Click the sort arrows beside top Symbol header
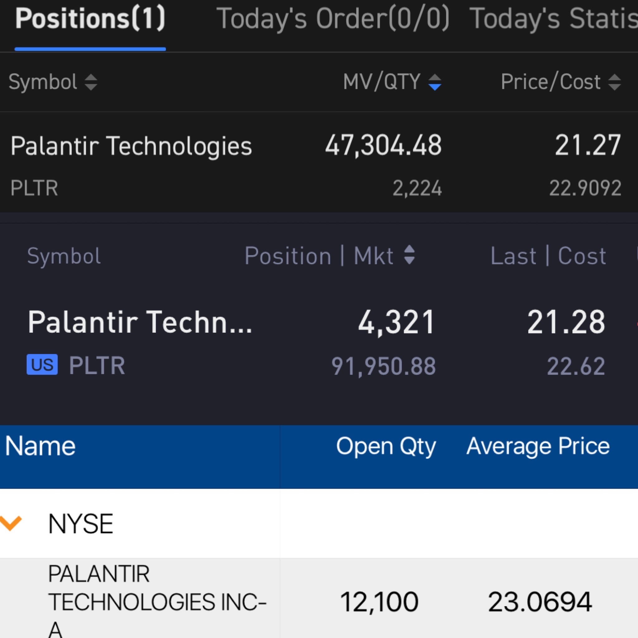The height and width of the screenshot is (638, 638). tap(91, 82)
